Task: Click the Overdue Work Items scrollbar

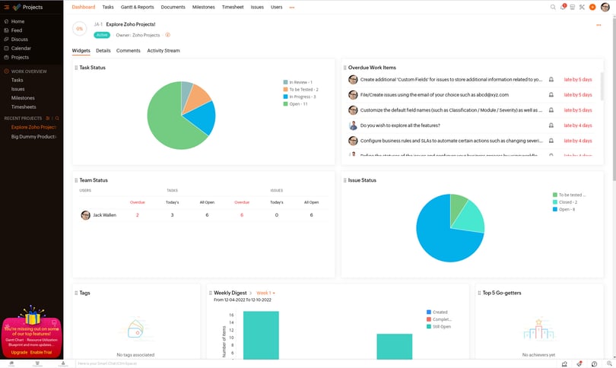Action: point(601,85)
